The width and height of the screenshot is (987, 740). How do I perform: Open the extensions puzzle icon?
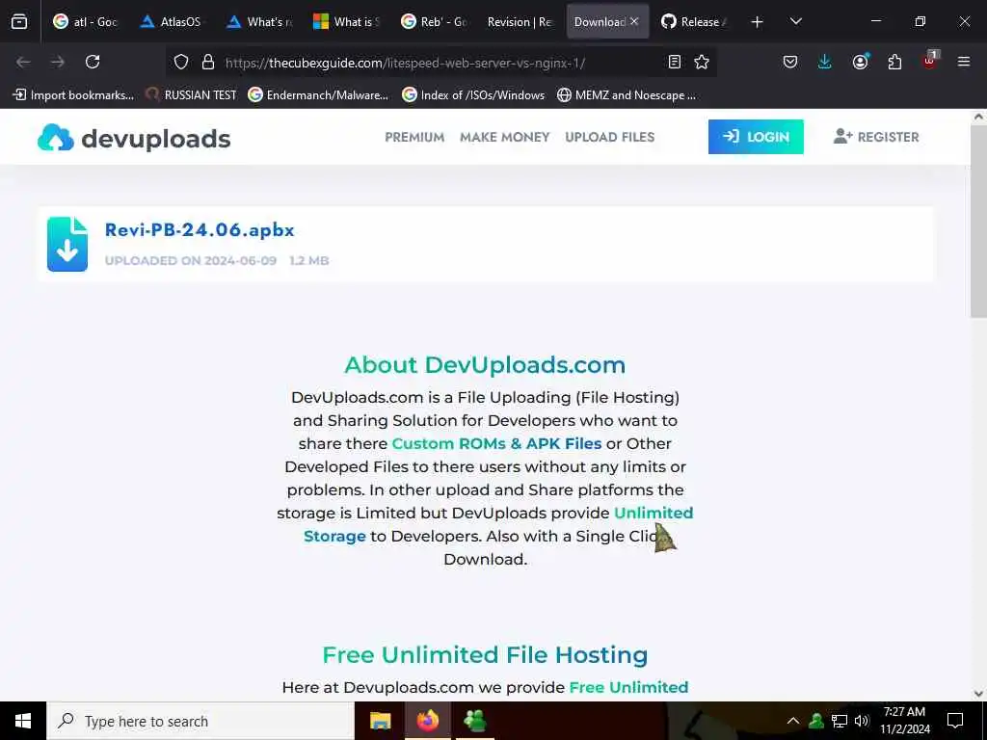(x=894, y=62)
